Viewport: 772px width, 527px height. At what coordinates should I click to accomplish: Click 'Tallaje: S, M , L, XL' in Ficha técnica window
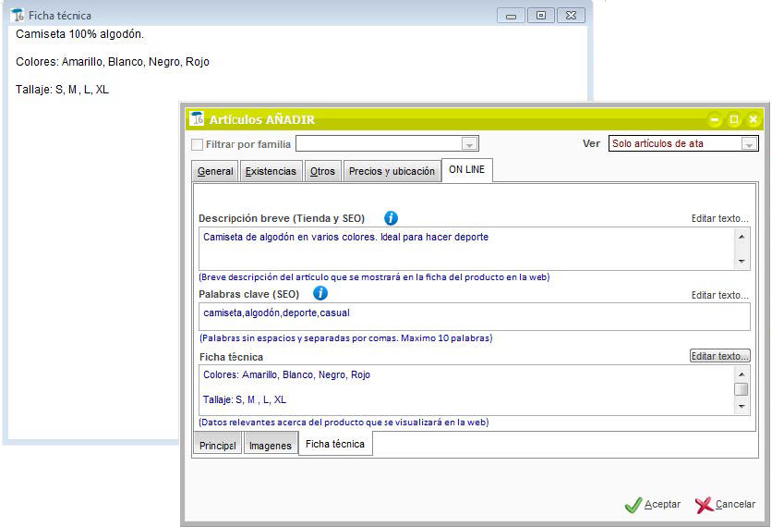62,90
